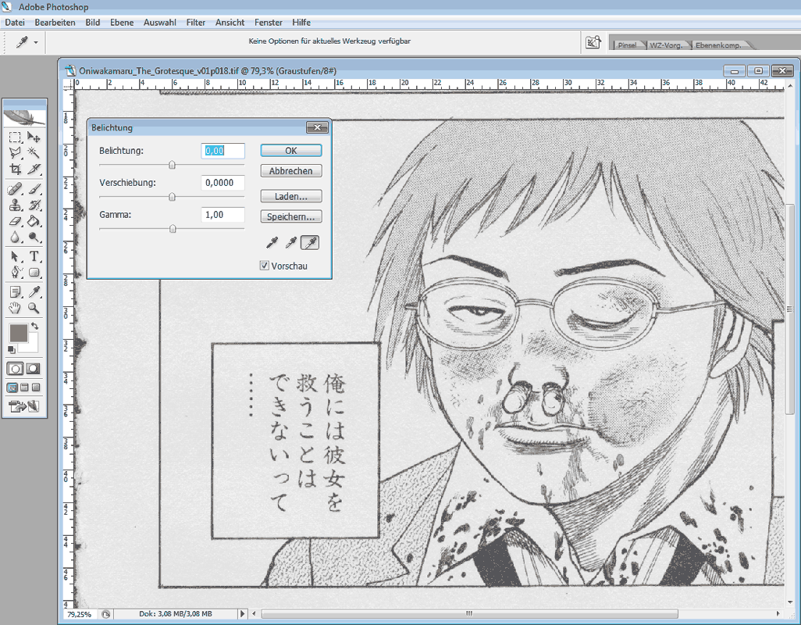
Task: Open the Filter menu
Action: (196, 23)
